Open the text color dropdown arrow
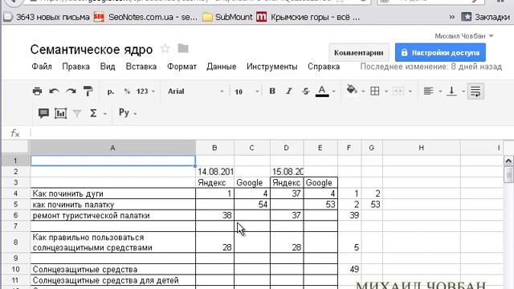 tap(334, 92)
